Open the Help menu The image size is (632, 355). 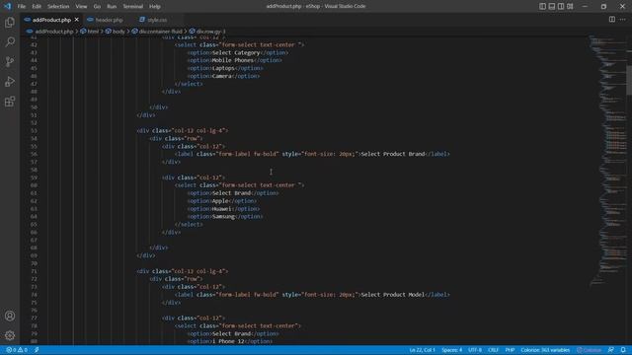(155, 7)
